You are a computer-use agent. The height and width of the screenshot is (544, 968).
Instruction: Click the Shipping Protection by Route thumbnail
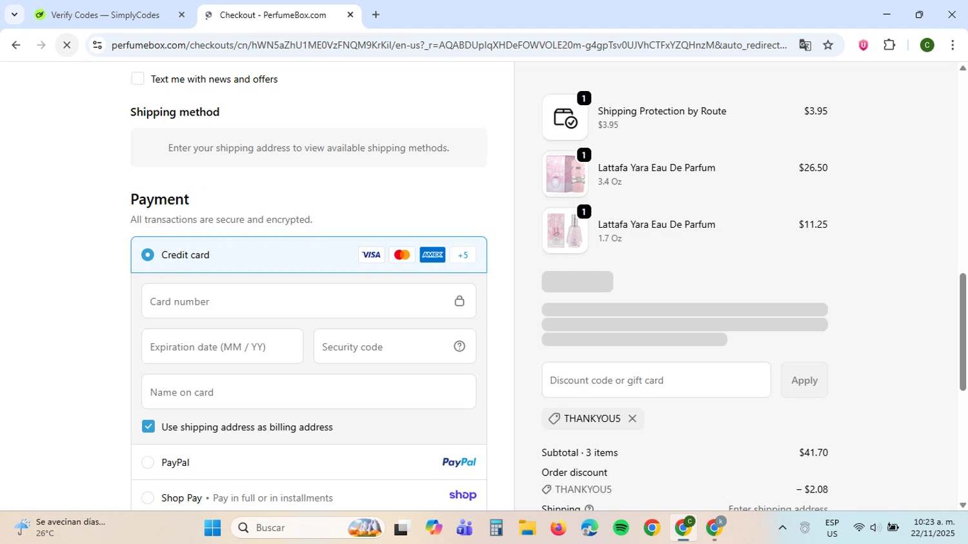565,117
